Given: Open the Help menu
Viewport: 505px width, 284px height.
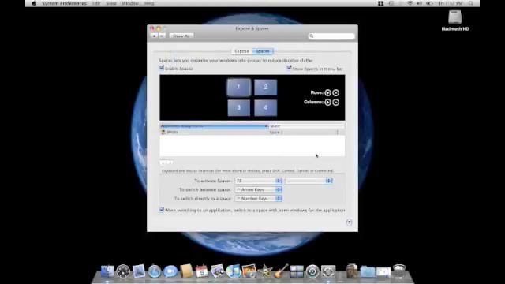Looking at the screenshot, I should [149, 3].
